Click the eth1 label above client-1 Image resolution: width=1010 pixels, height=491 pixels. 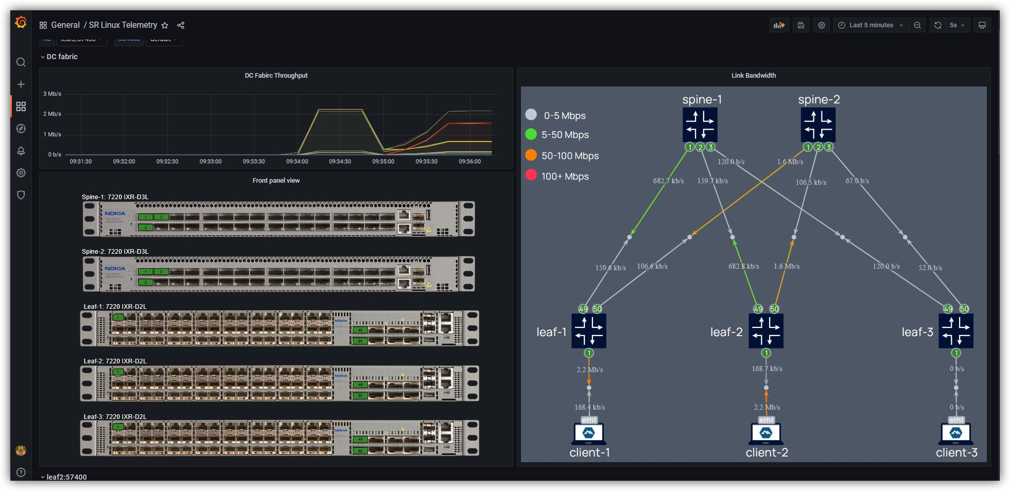[589, 420]
